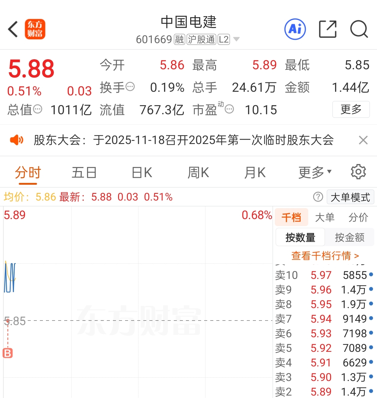This screenshot has width=377, height=398.
Task: Tap the B marker on chart
Action: tap(8, 353)
